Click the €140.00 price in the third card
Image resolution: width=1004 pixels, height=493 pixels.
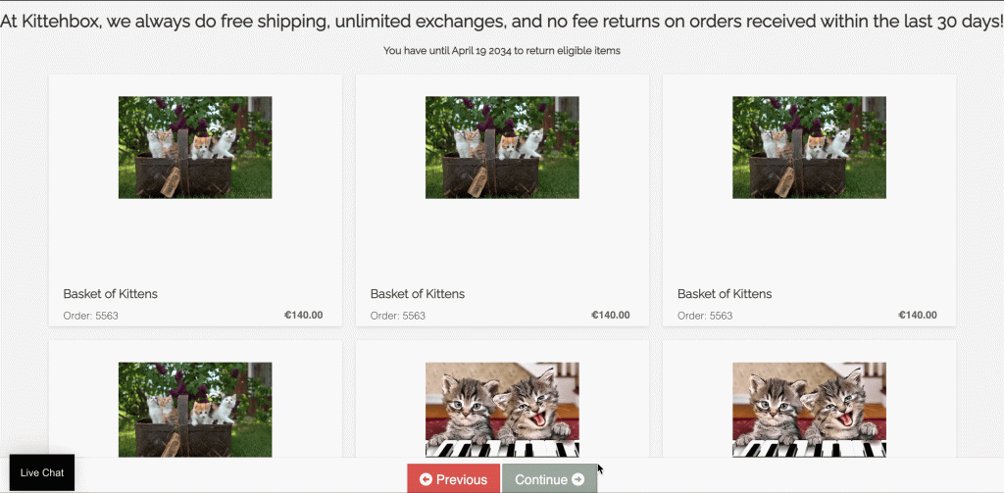917,316
